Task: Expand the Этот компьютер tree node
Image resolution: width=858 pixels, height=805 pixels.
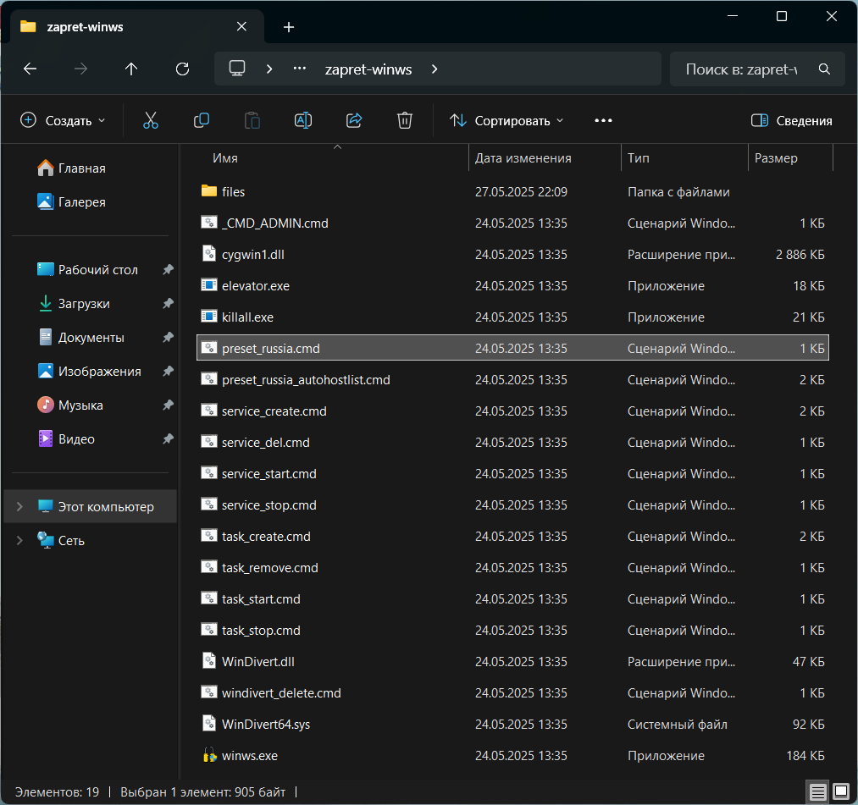Action: (x=20, y=507)
